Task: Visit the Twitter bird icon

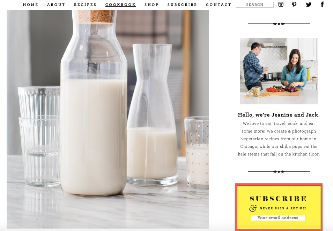Action: [309, 5]
